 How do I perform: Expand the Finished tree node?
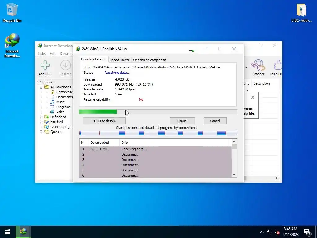pos(41,122)
